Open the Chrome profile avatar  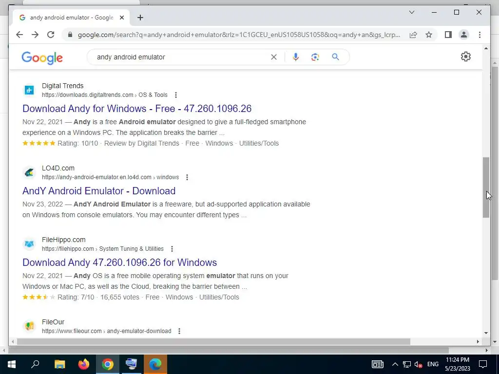(x=464, y=35)
